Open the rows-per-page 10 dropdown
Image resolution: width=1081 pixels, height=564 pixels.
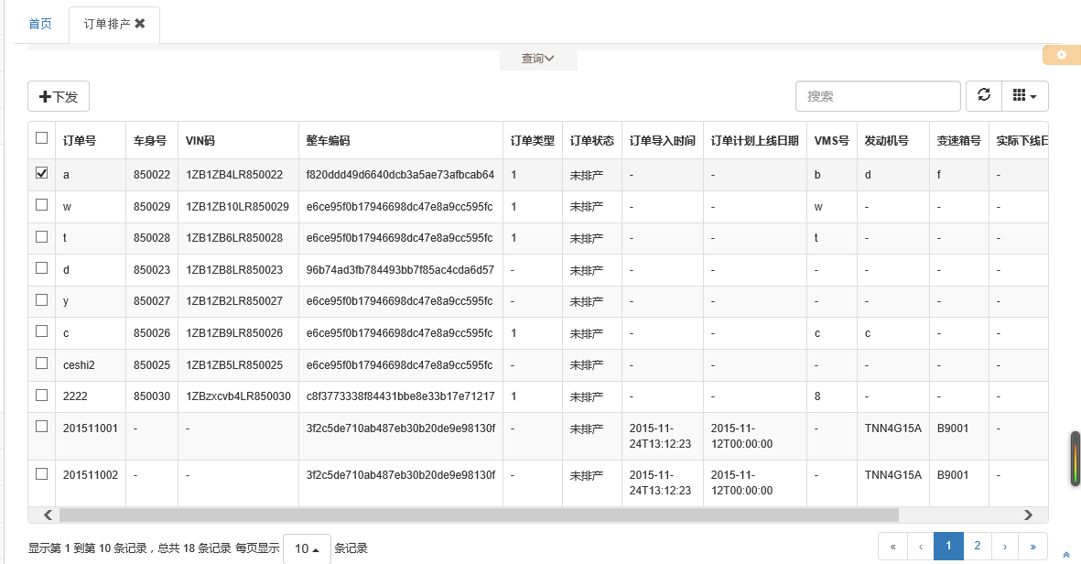307,548
